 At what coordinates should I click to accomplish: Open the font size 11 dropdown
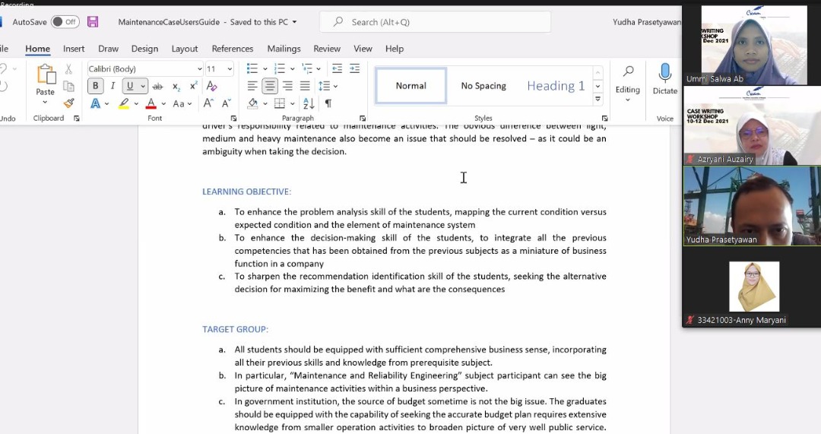[230, 69]
